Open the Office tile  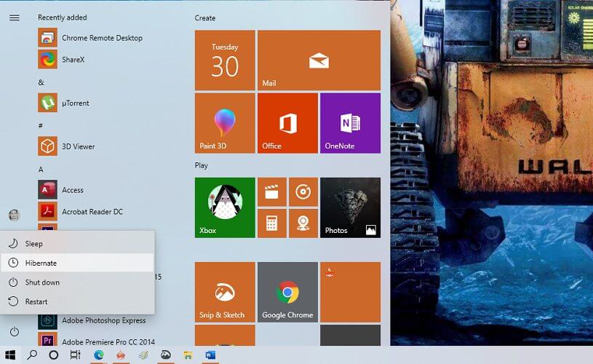288,123
